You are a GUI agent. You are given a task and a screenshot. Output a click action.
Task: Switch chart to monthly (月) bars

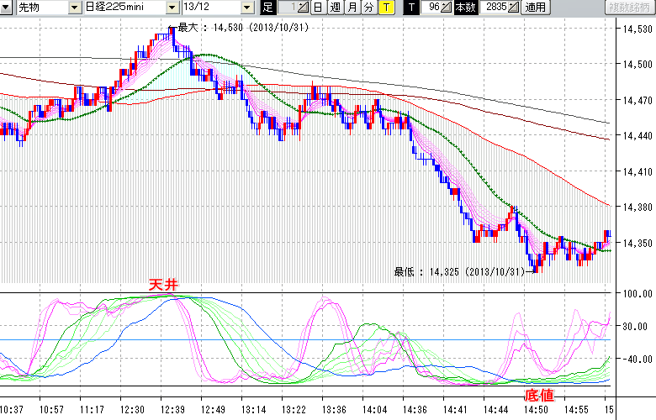pos(352,8)
